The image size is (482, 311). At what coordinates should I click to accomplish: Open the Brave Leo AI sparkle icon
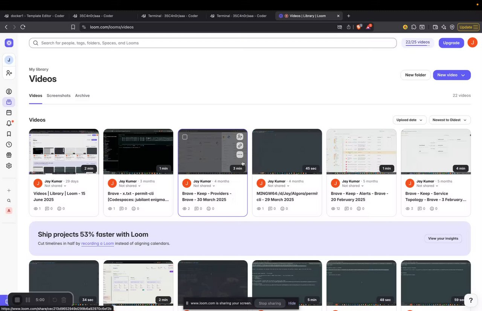tap(444, 27)
